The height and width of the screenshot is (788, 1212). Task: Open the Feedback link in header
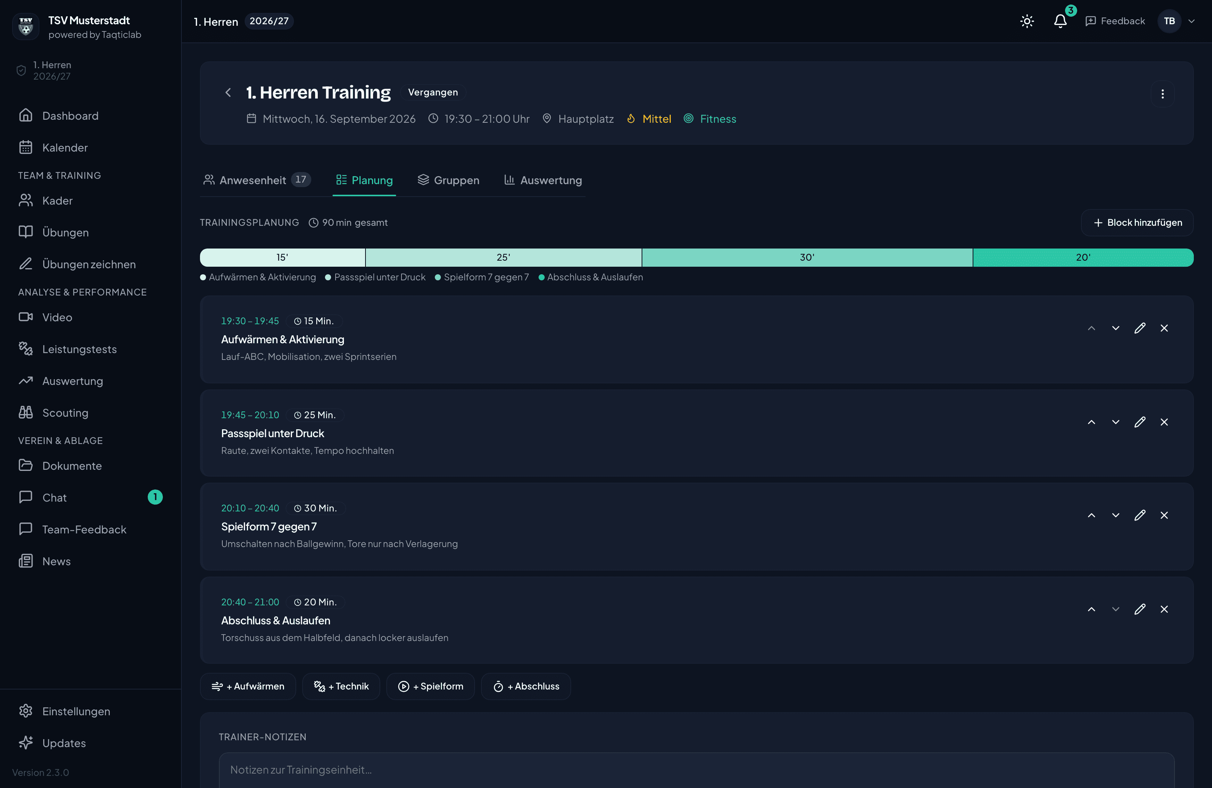click(1115, 21)
